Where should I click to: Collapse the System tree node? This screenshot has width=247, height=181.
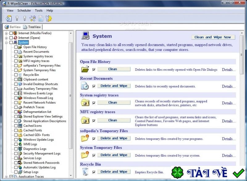(6, 42)
